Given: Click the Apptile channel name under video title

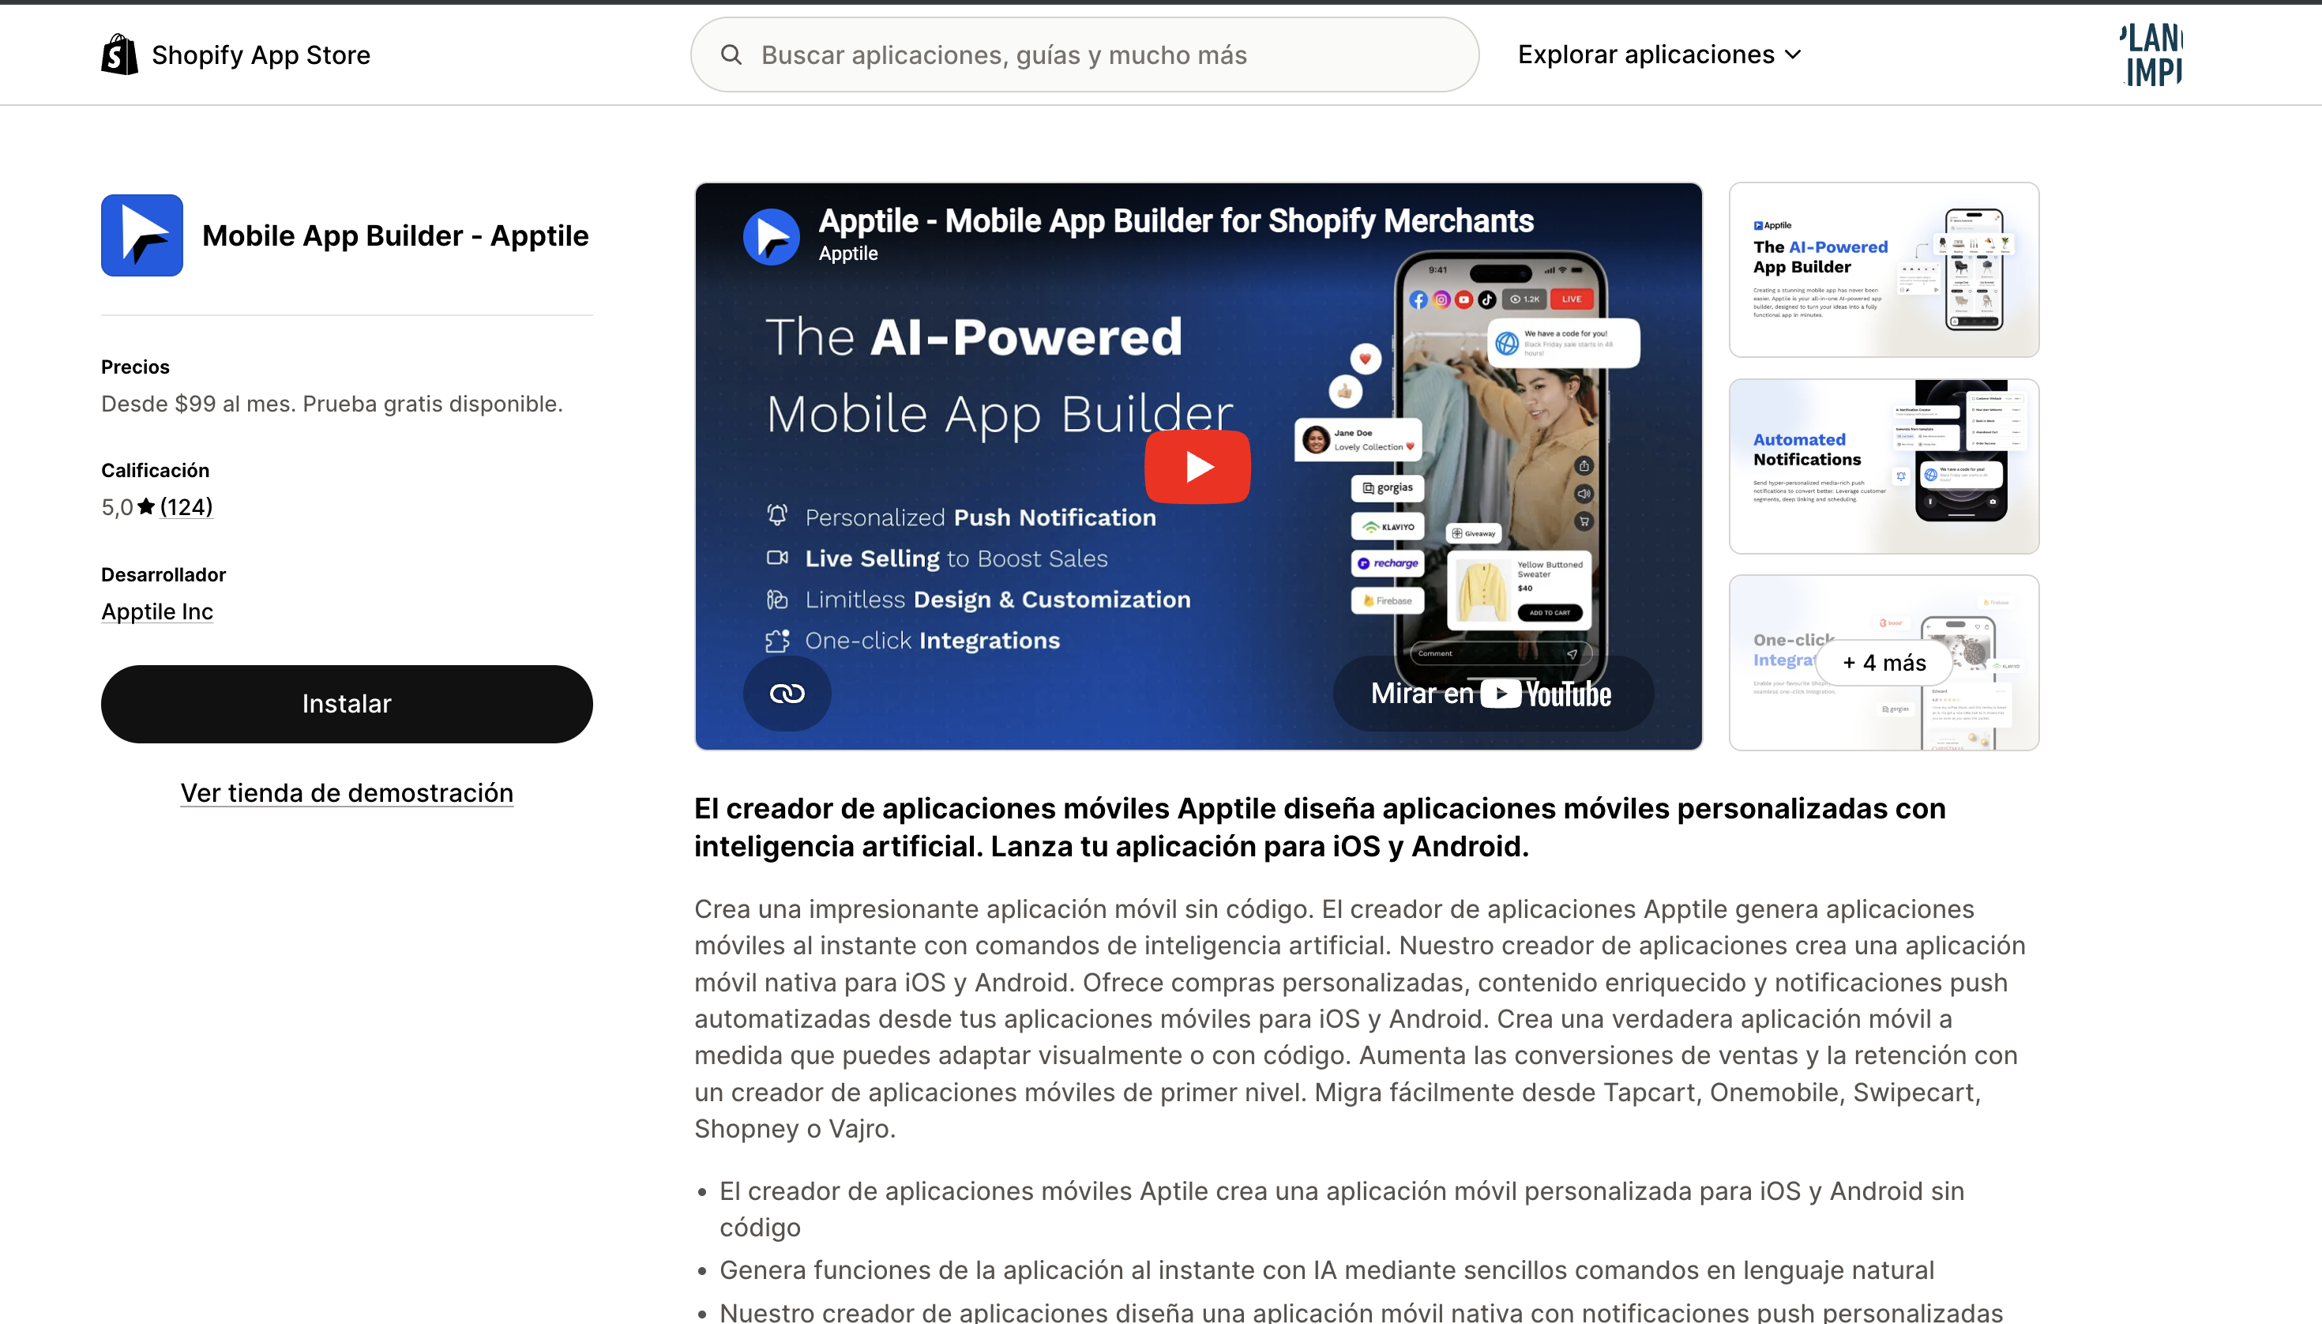Looking at the screenshot, I should click(848, 254).
